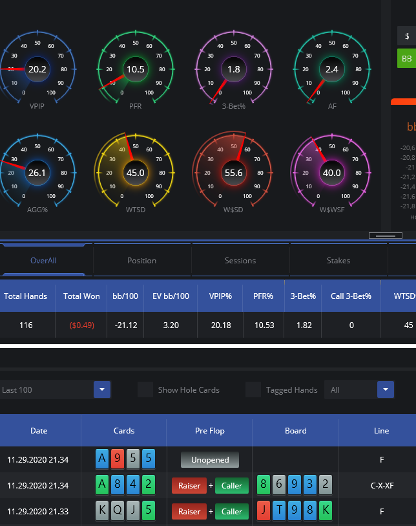Click the blue A card in first hand
416x526 pixels.
[x=102, y=459]
